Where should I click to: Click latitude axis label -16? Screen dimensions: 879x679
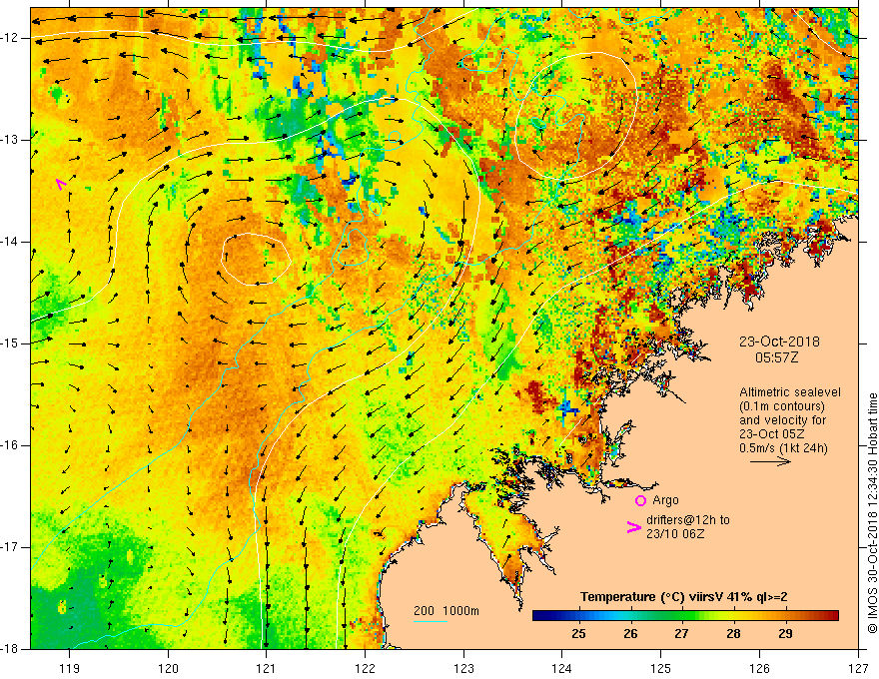coord(10,445)
